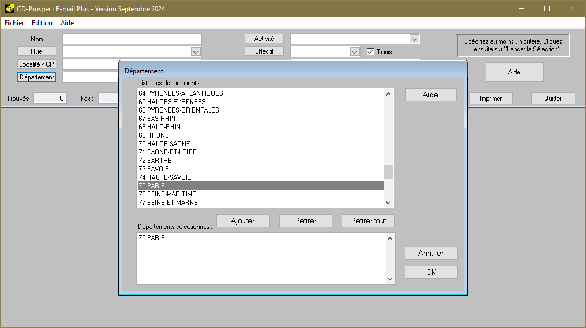Expand the Effectif dropdown list
Viewport: 586px width, 328px height.
point(355,51)
